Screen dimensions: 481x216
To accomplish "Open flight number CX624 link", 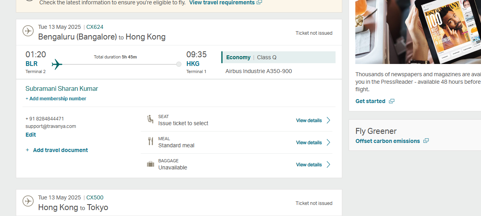I will (x=95, y=27).
